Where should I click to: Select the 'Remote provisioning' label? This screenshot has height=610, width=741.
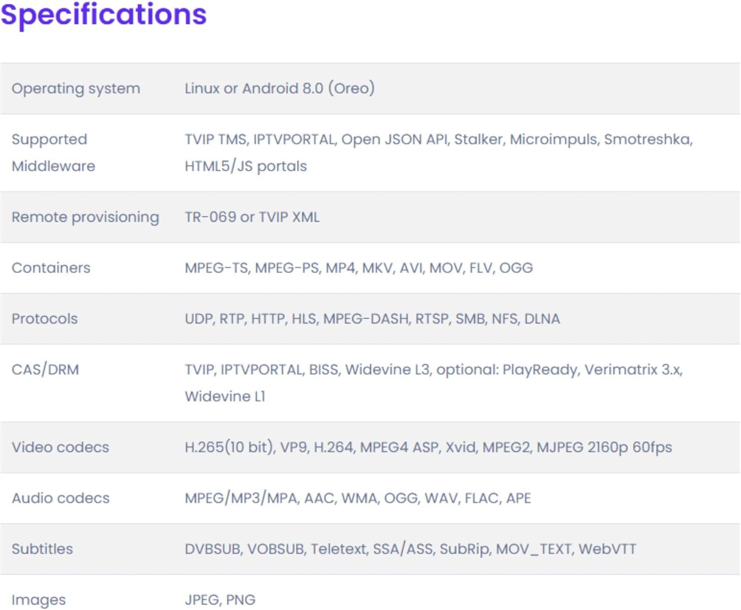[x=85, y=217]
